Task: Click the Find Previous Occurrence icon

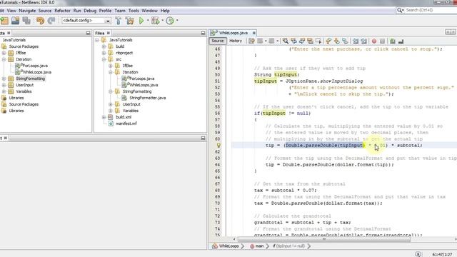Action: (293, 41)
